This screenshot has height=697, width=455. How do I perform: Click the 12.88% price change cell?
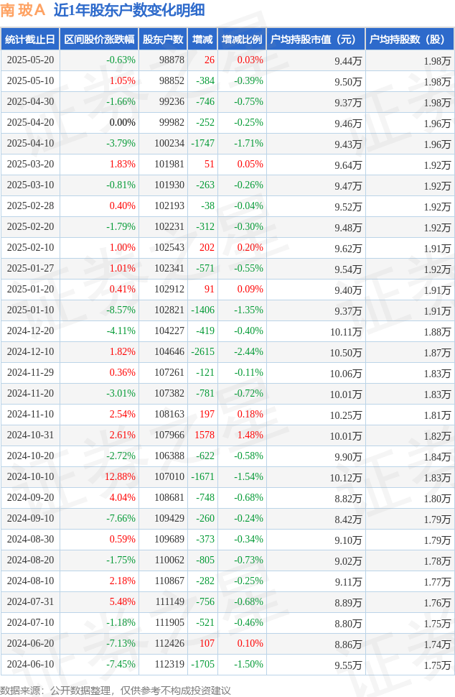click(x=120, y=477)
